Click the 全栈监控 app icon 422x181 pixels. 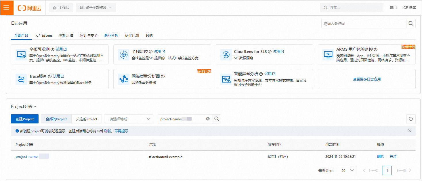[x=124, y=54]
